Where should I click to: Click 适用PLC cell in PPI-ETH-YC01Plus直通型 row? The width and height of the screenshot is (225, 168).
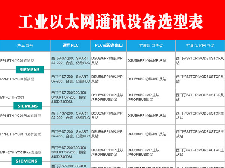click(71, 115)
